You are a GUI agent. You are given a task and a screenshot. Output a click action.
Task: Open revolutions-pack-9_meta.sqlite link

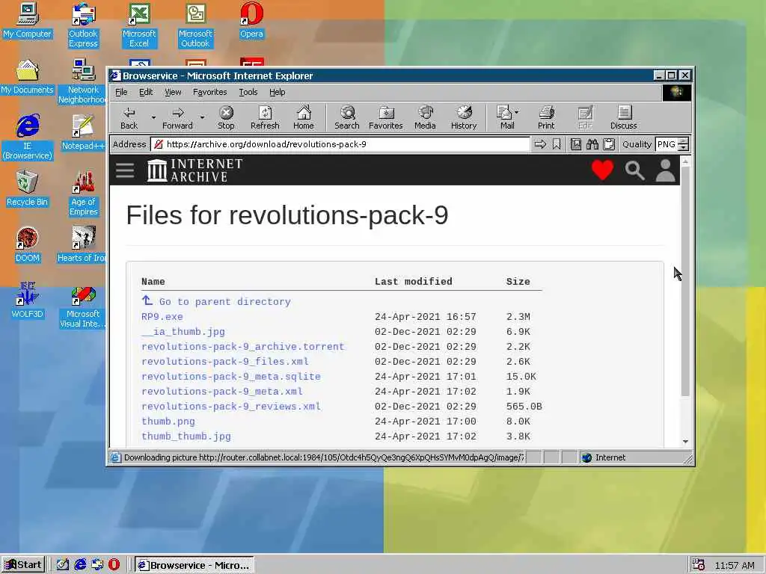[x=231, y=377]
